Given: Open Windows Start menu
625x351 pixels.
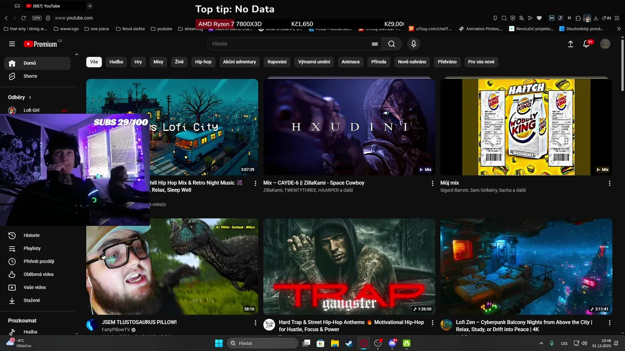Looking at the screenshot, I should click(218, 343).
